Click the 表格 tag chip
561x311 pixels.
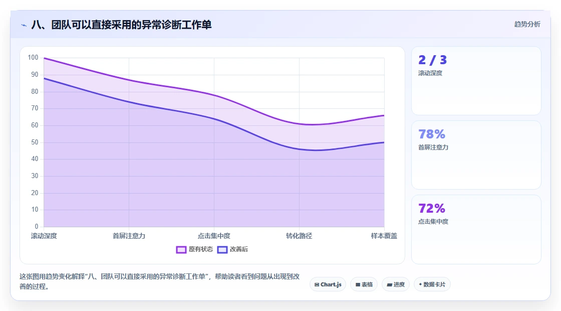[364, 284]
